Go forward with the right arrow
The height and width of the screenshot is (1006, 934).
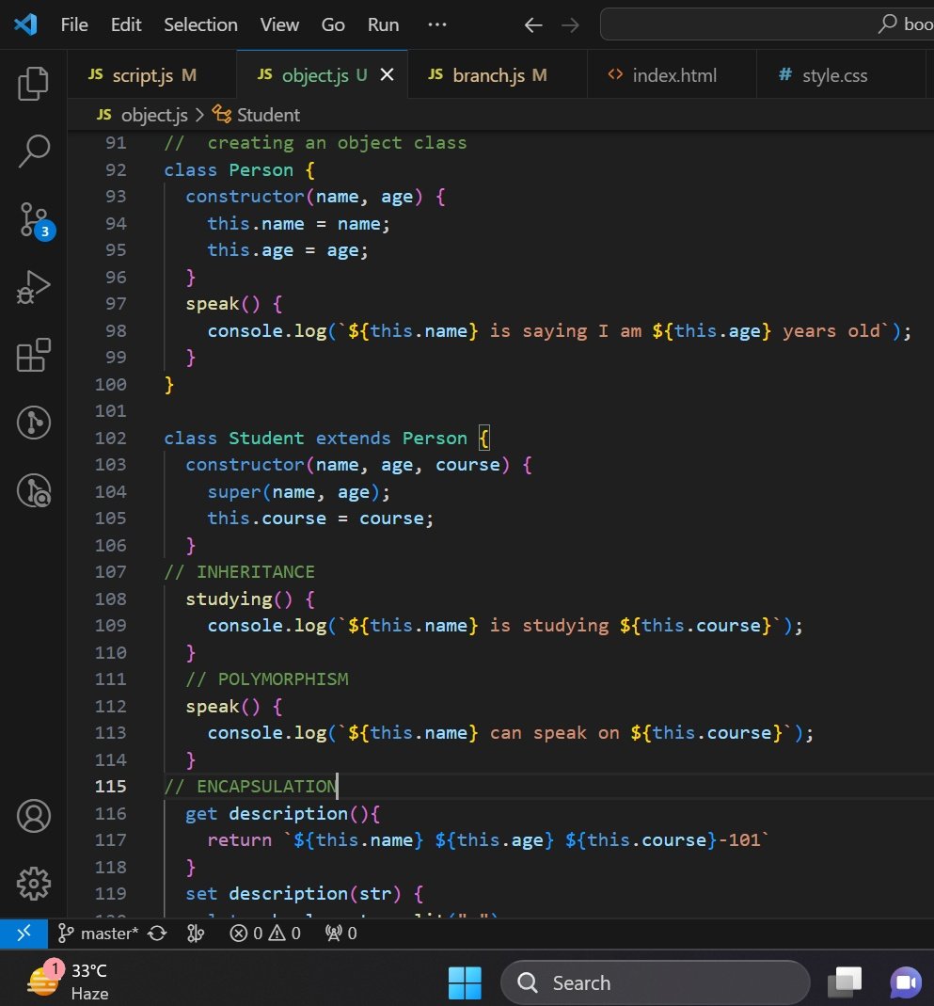(570, 25)
